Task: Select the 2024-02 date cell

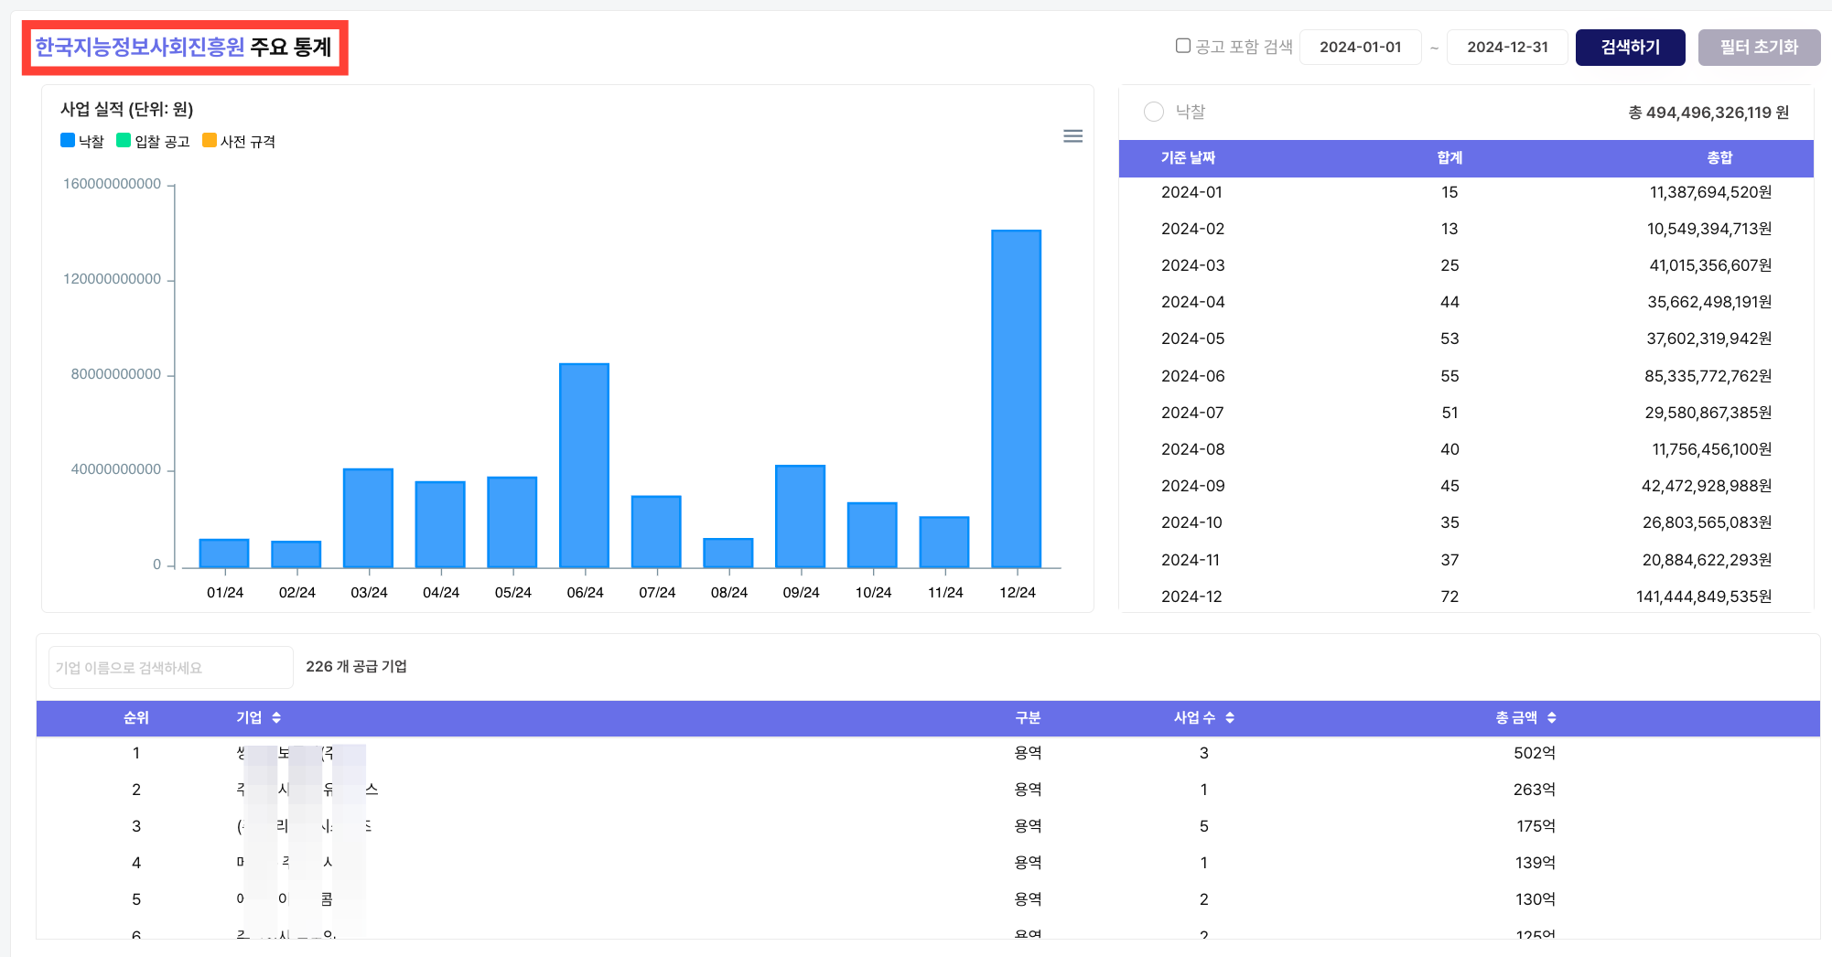Action: [x=1192, y=229]
